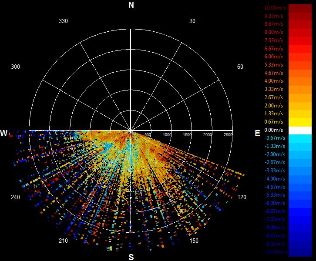Pick the dark red 10.00m/s swatch
The width and height of the screenshot is (316, 261).
[300, 8]
